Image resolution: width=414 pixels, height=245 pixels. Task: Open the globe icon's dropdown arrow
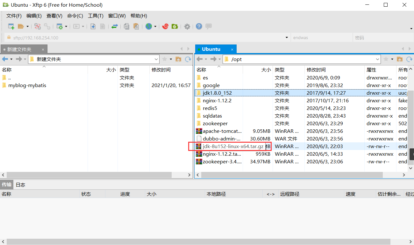tap(155, 27)
